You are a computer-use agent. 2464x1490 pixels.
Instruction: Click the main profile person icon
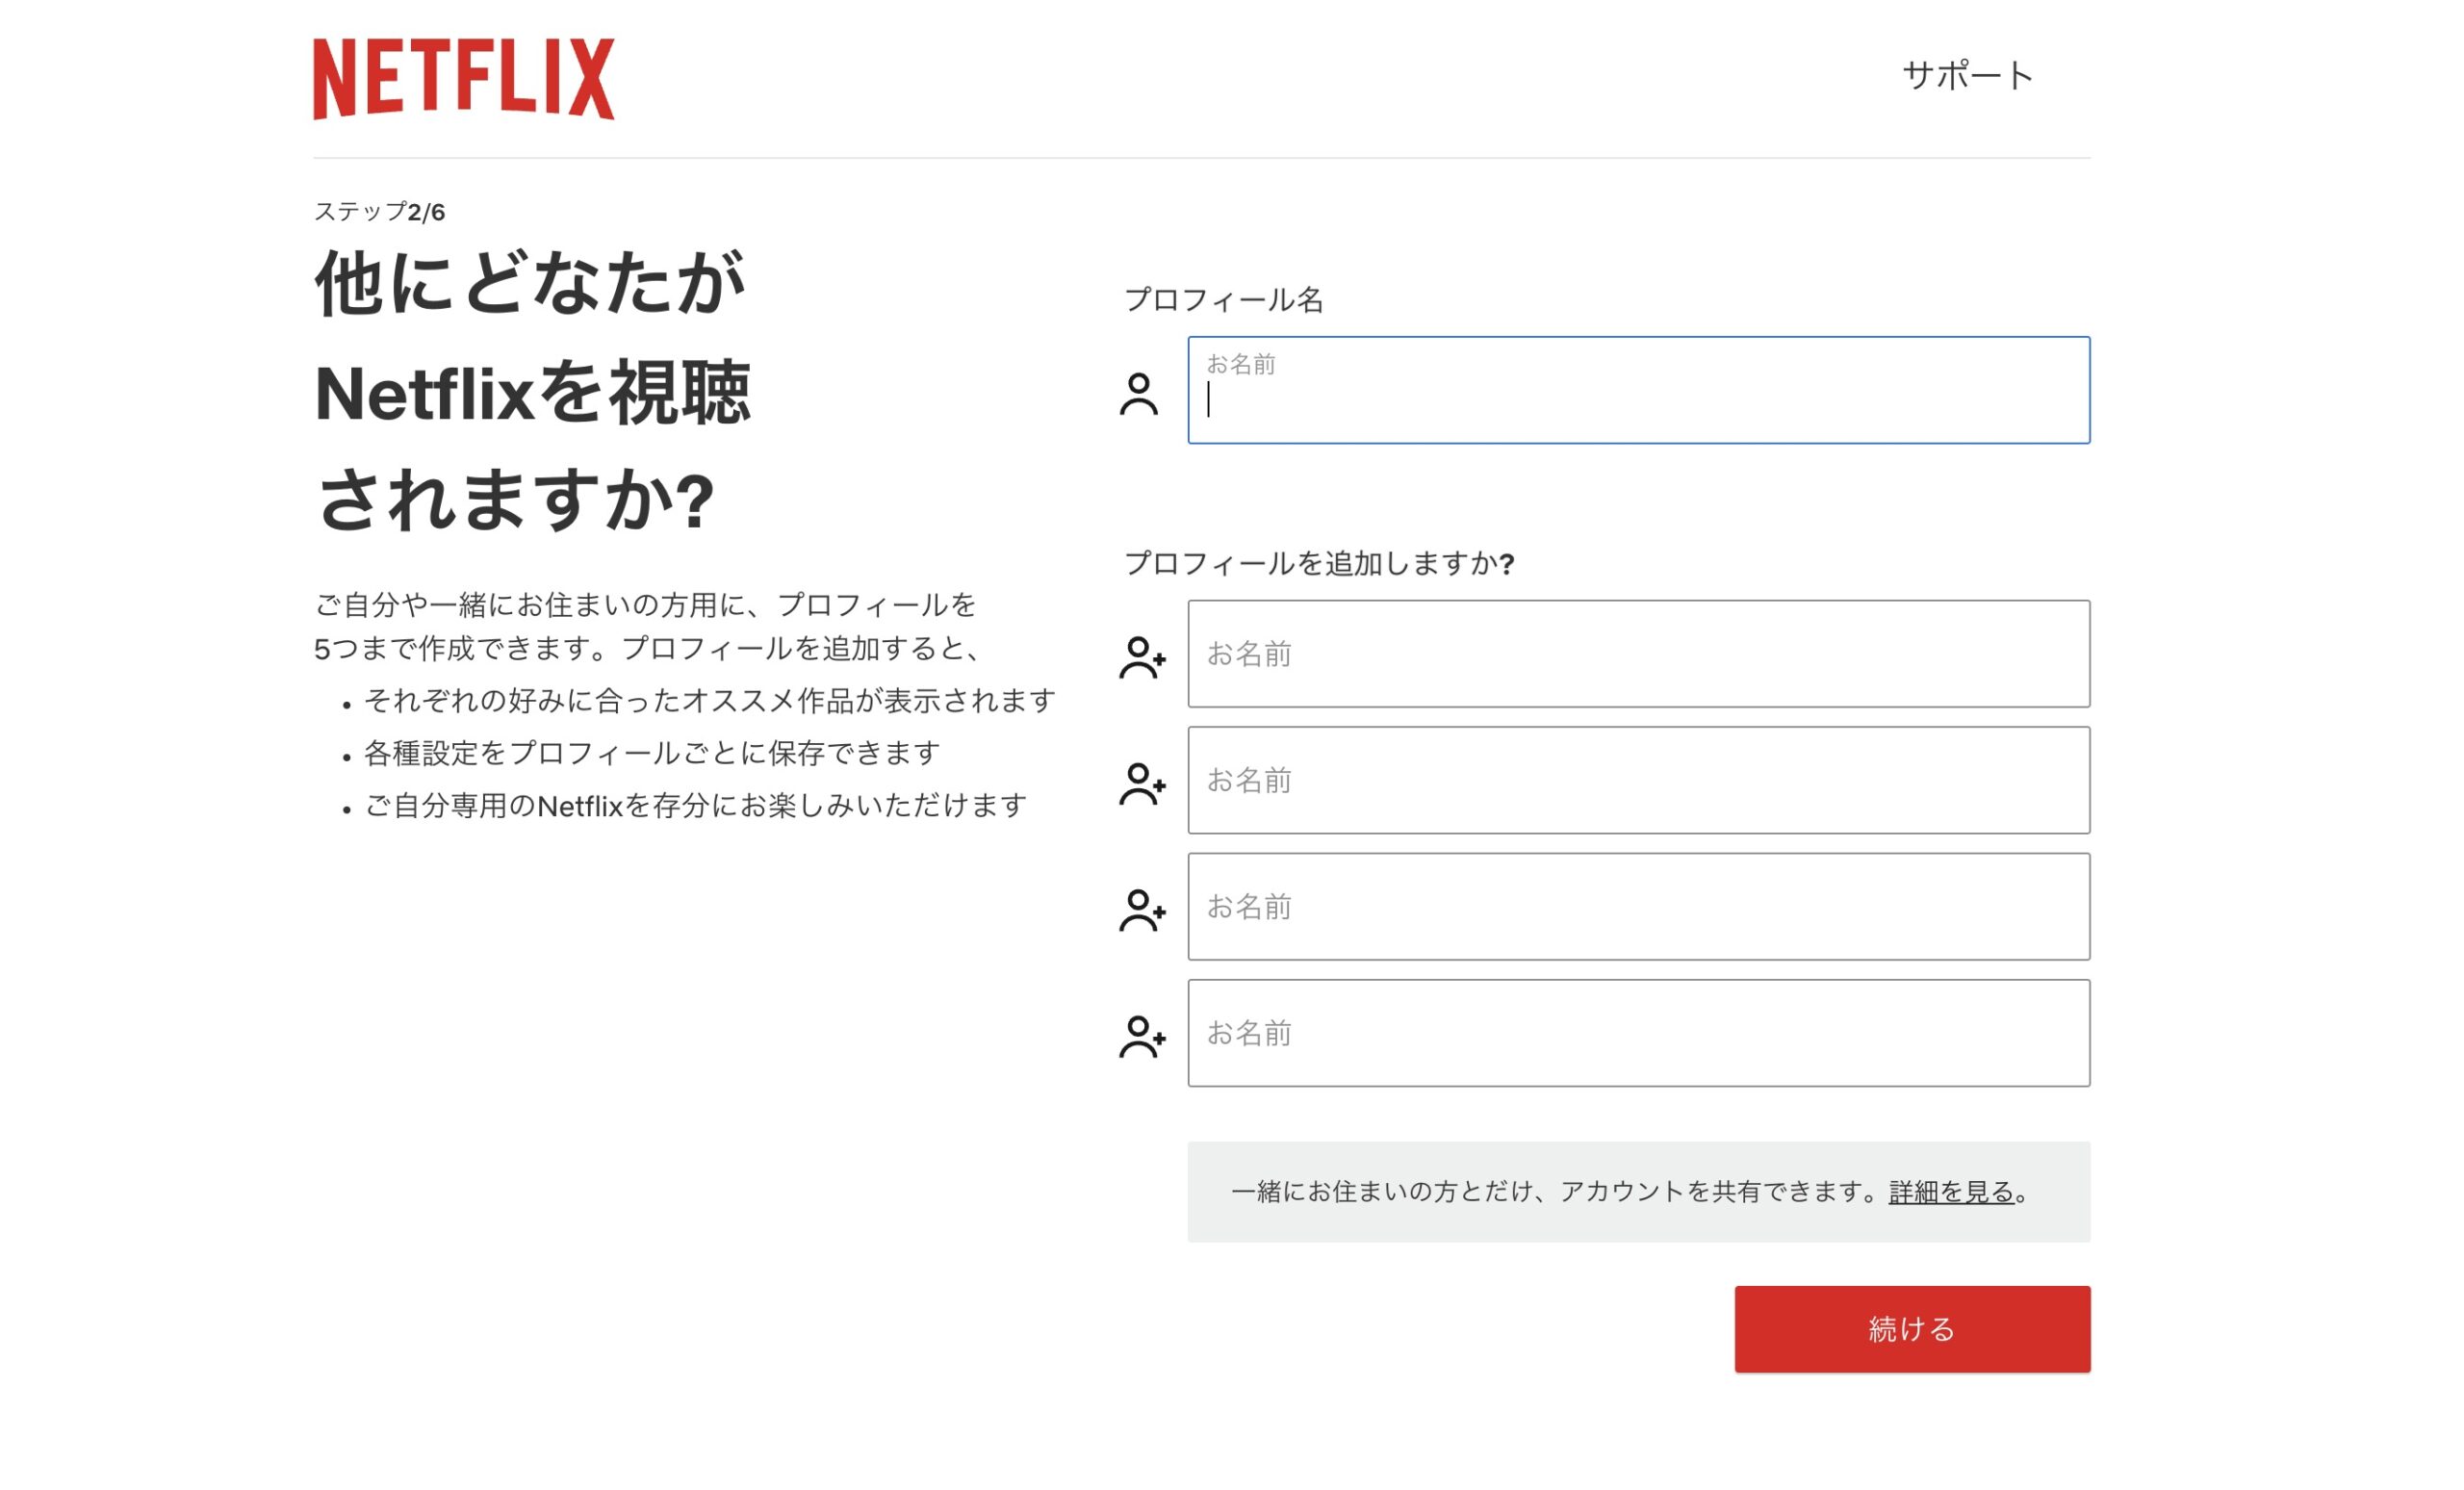1139,394
